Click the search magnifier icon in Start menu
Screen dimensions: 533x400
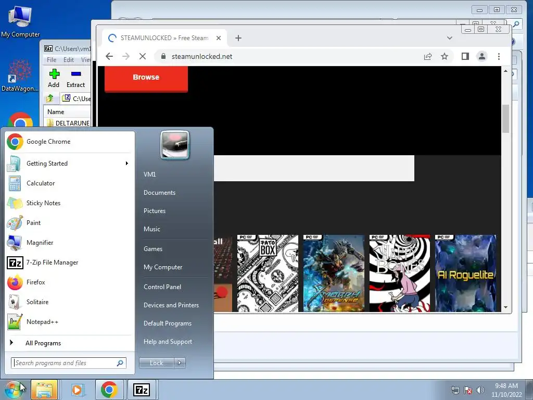click(120, 363)
